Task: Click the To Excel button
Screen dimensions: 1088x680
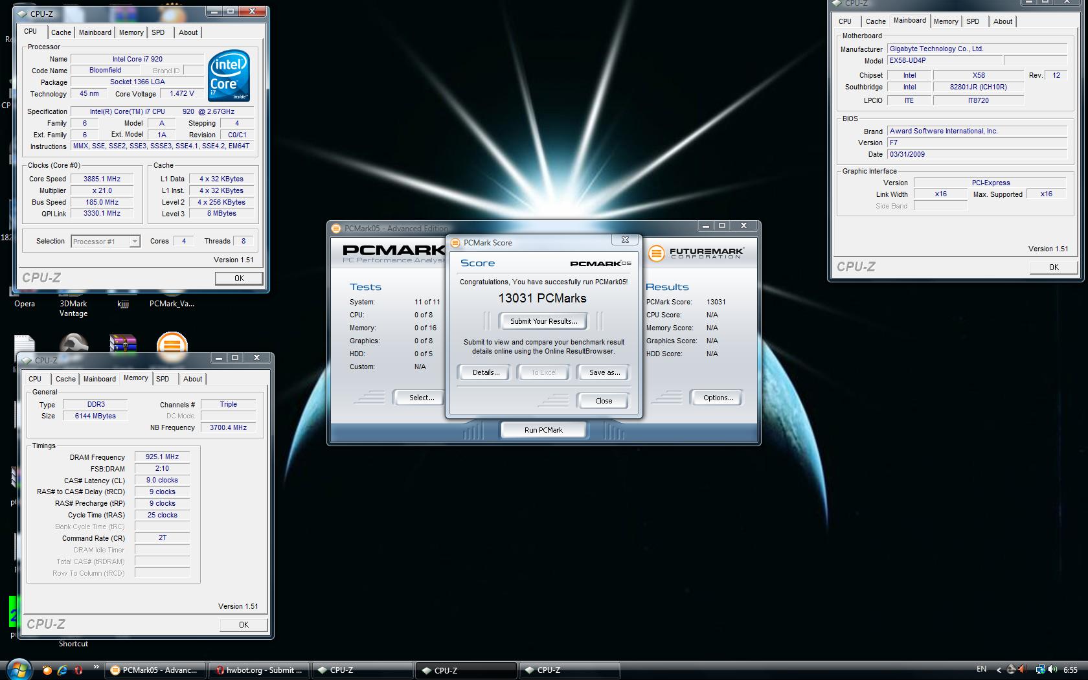Action: click(x=544, y=372)
